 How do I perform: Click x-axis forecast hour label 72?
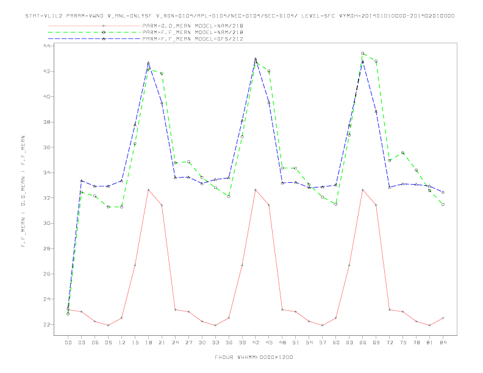tap(389, 343)
